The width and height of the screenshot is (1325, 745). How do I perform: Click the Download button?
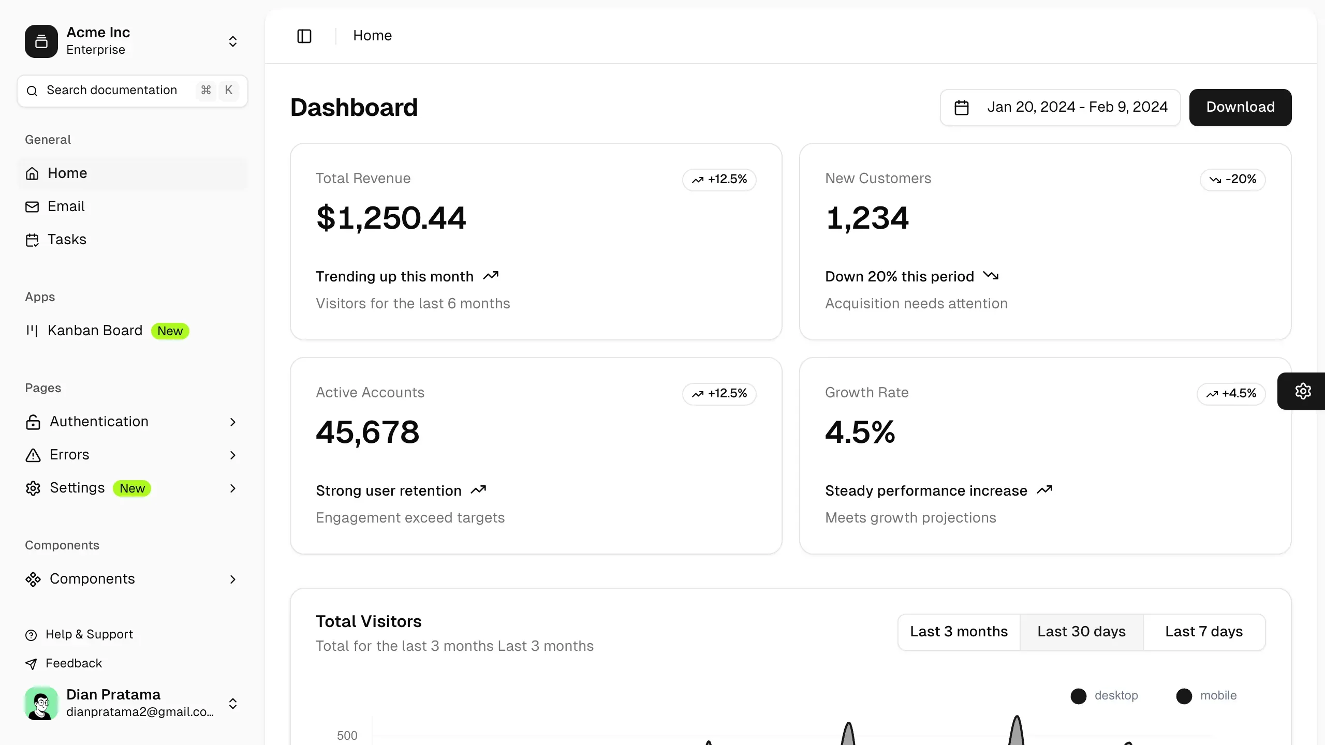point(1241,107)
